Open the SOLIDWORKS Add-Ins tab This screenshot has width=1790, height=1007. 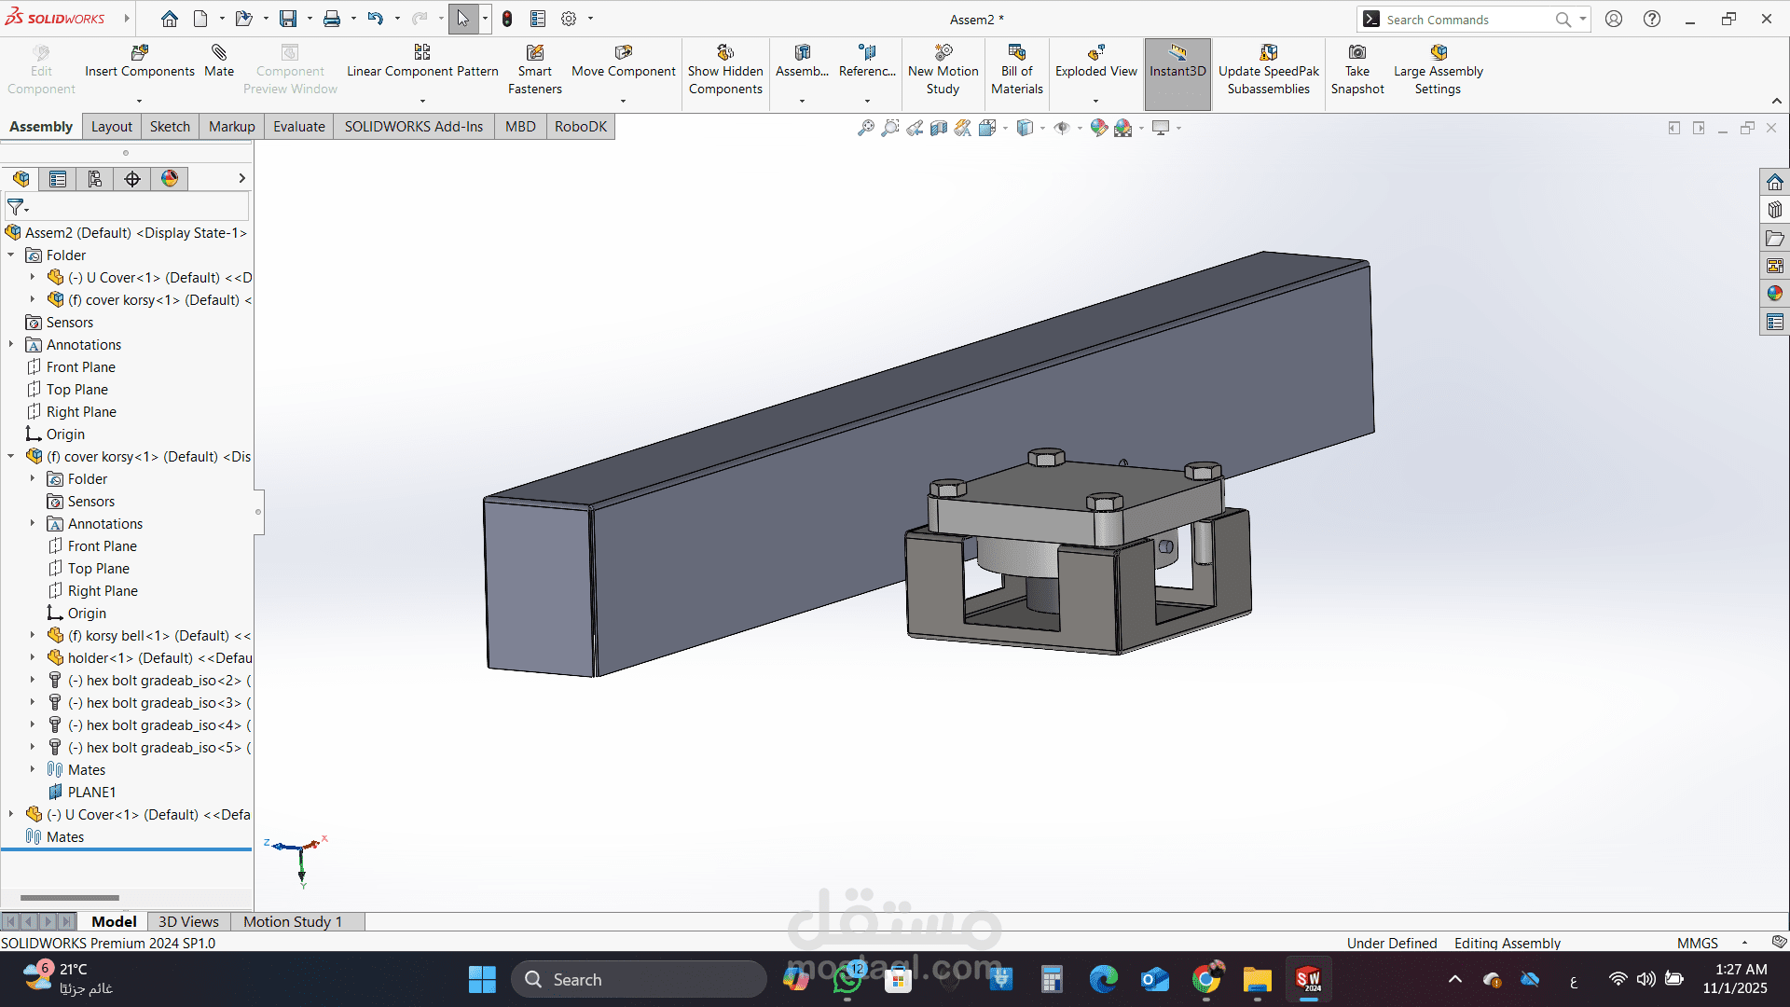click(414, 127)
